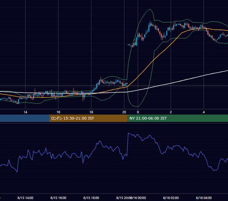Click the 20 hour axis label
Screen dimensions: 228x201
tap(124, 112)
